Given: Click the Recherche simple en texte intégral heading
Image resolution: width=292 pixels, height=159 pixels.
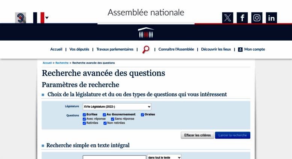Looking at the screenshot, I should [x=88, y=145].
